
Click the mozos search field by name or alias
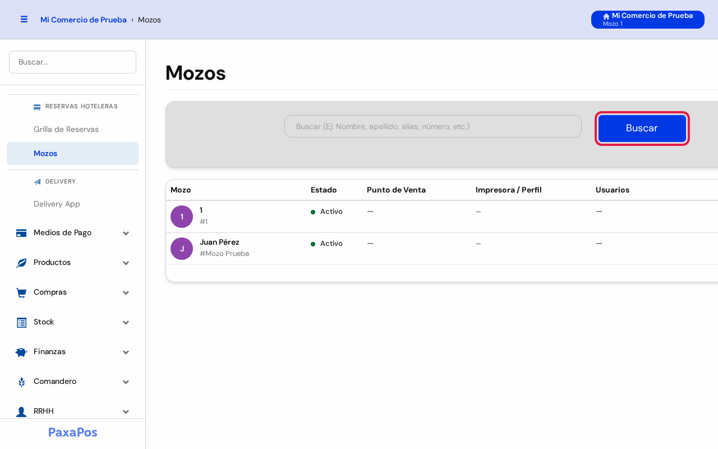point(433,126)
